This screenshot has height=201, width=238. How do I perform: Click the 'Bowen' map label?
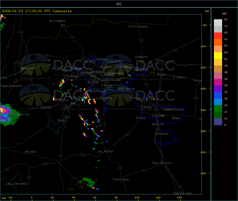pos(176,118)
